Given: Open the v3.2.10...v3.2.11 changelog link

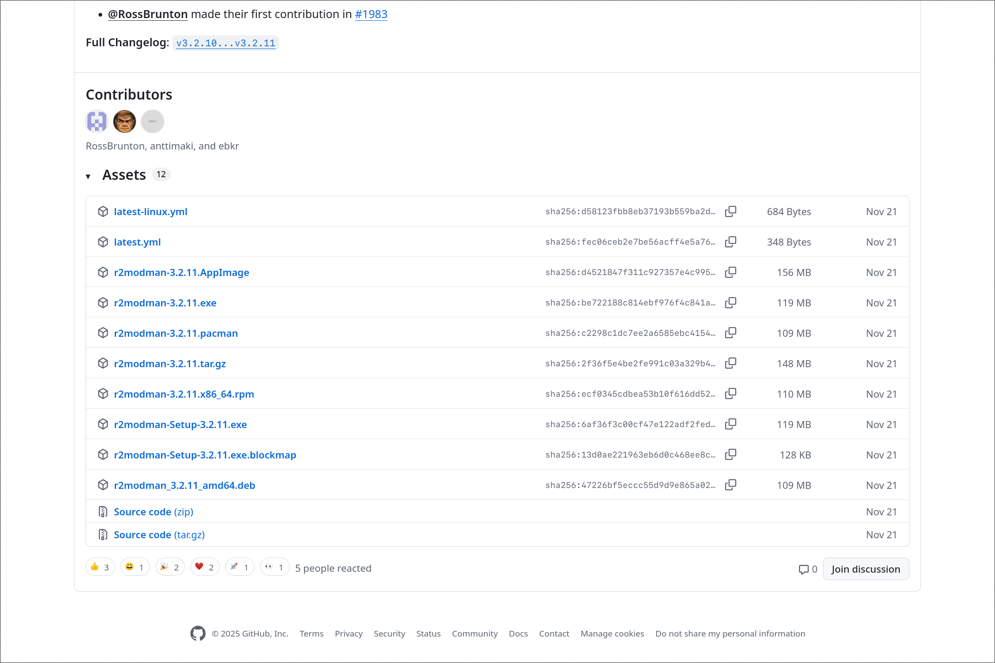Looking at the screenshot, I should (x=225, y=43).
